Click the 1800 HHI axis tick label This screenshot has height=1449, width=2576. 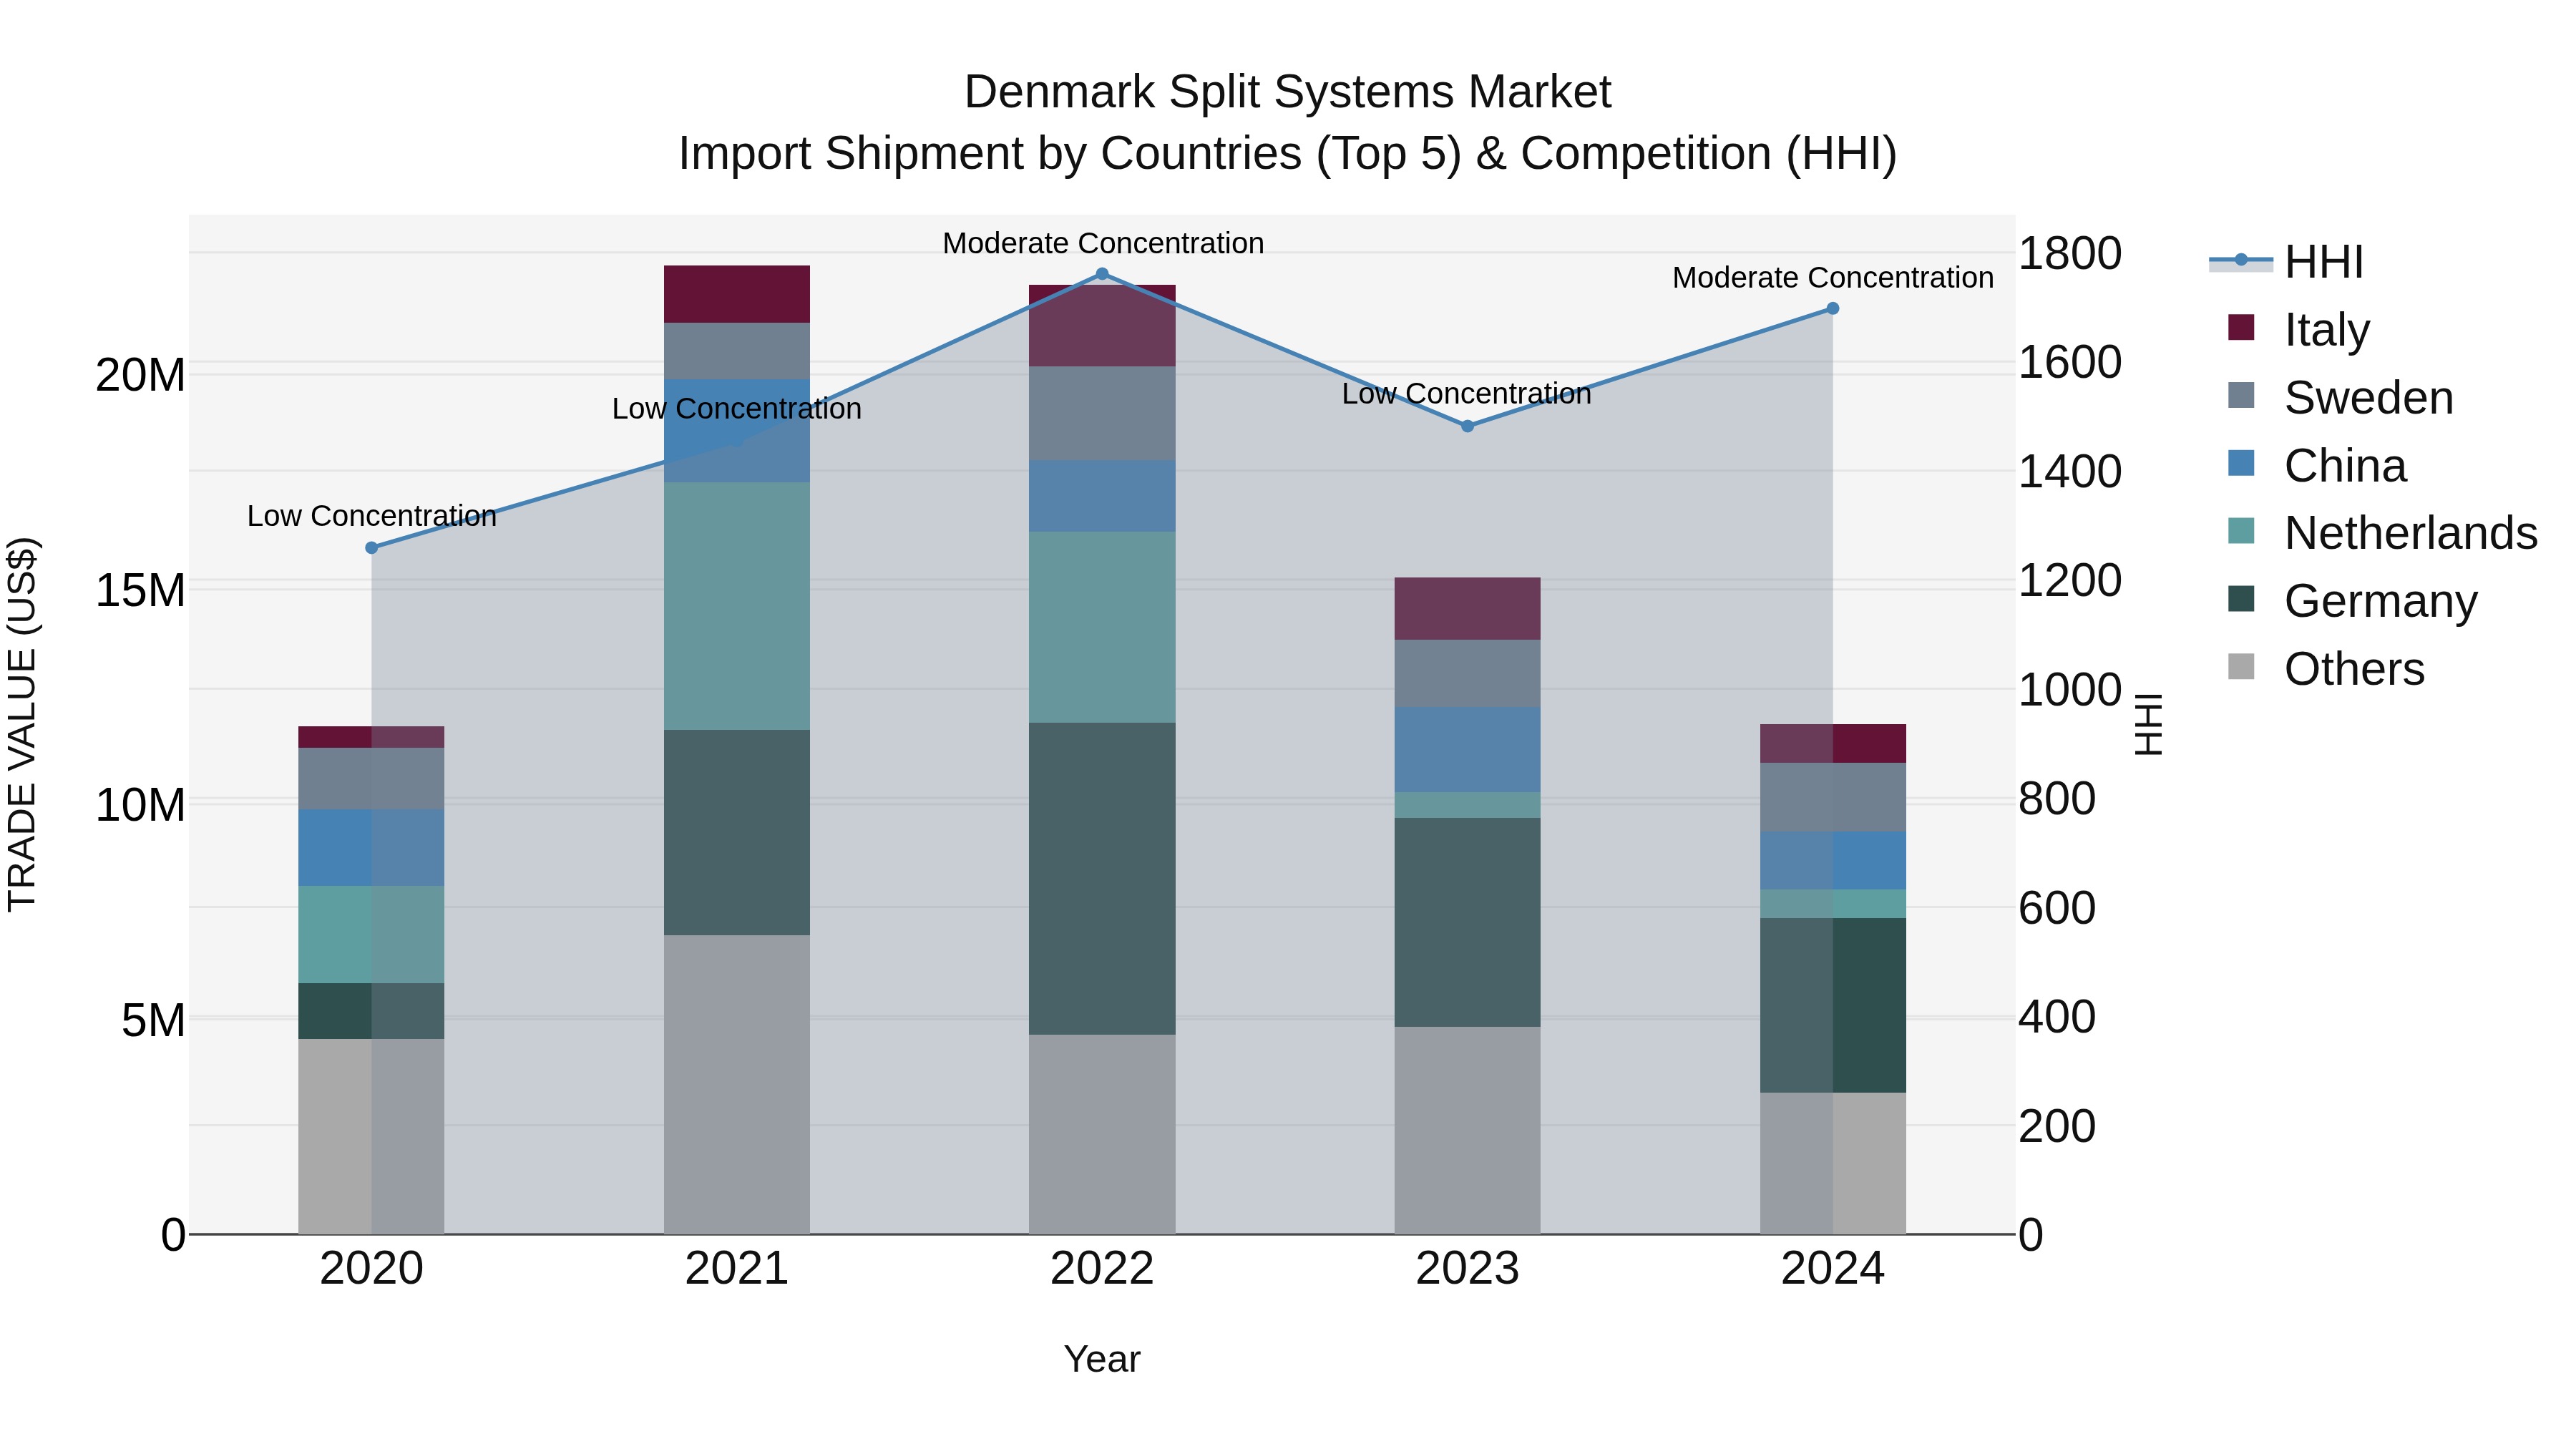pyautogui.click(x=2070, y=253)
